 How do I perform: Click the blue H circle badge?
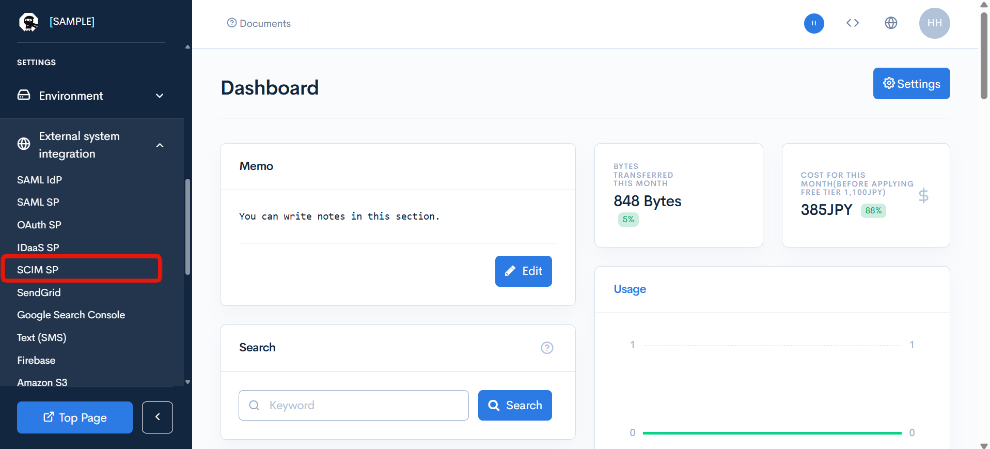pos(813,23)
